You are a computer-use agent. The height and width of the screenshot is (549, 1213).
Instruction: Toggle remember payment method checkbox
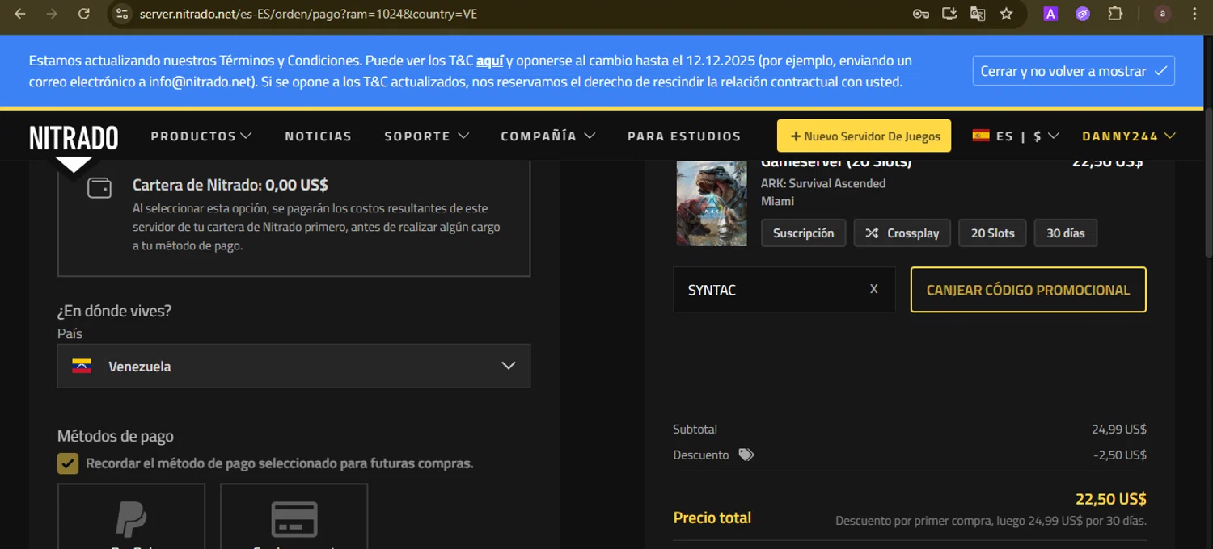click(68, 463)
